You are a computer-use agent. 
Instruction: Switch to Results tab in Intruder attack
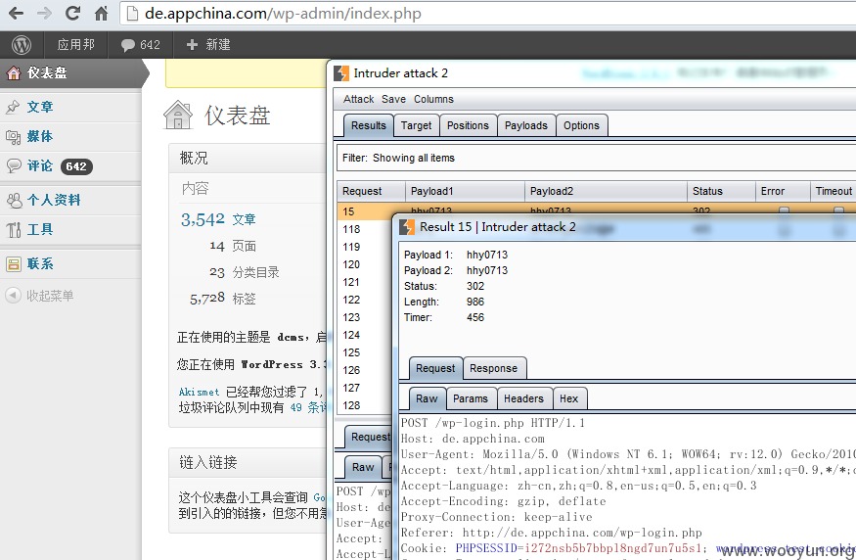(369, 125)
